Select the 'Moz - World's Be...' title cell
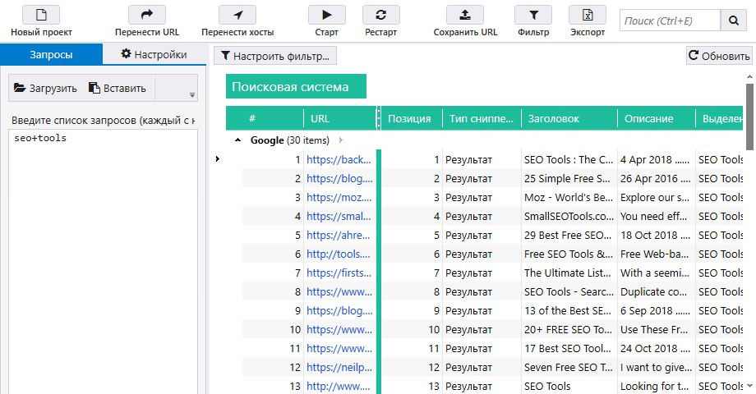The width and height of the screenshot is (756, 394). 569,197
